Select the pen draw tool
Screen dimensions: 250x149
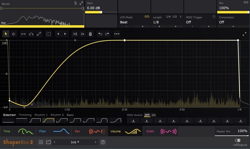click(x=14, y=34)
